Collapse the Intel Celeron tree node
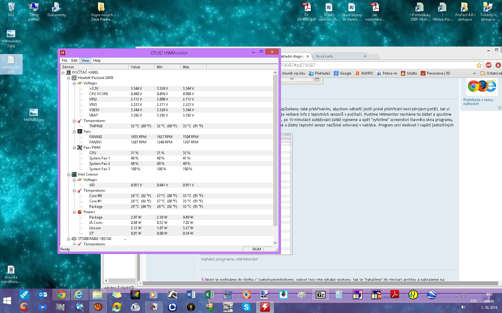 click(x=68, y=175)
